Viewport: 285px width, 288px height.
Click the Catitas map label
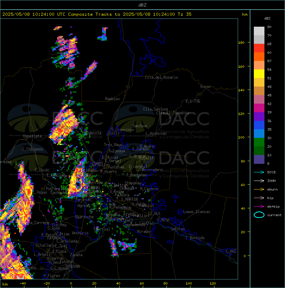pyautogui.click(x=178, y=229)
